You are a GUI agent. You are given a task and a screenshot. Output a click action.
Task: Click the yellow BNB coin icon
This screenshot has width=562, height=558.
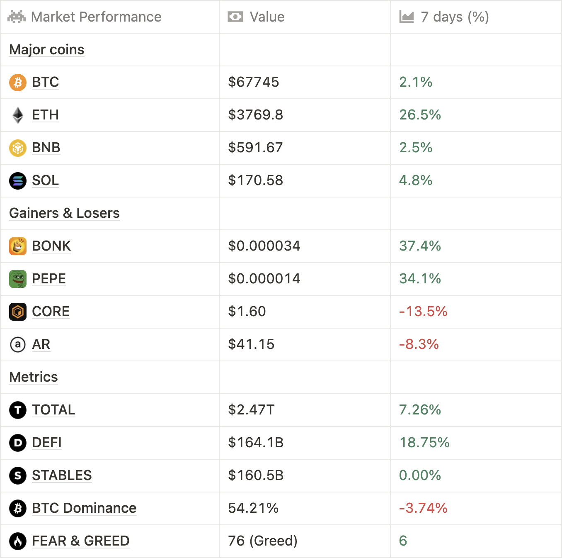coord(18,148)
